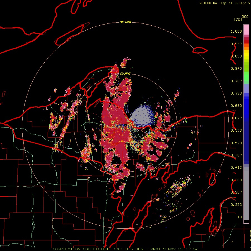The height and width of the screenshot is (251, 251).
Task: Select the 0.733 legend value
Action: click(236, 93)
